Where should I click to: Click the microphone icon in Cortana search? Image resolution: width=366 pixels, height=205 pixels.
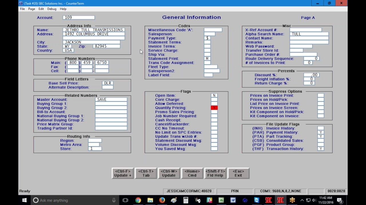(x=114, y=200)
